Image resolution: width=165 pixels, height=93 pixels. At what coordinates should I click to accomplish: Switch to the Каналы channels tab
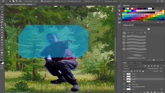131,63
